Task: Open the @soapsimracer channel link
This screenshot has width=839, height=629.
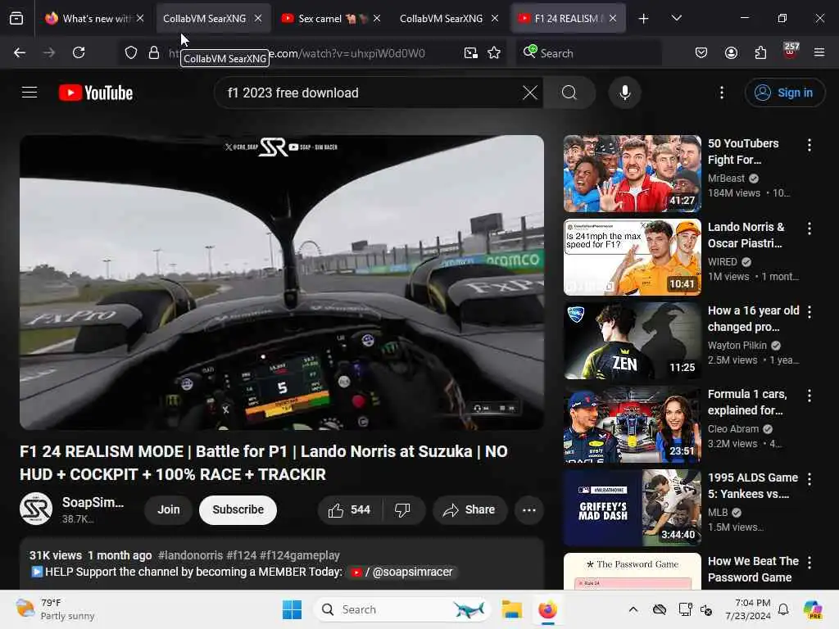Action: [x=401, y=572]
